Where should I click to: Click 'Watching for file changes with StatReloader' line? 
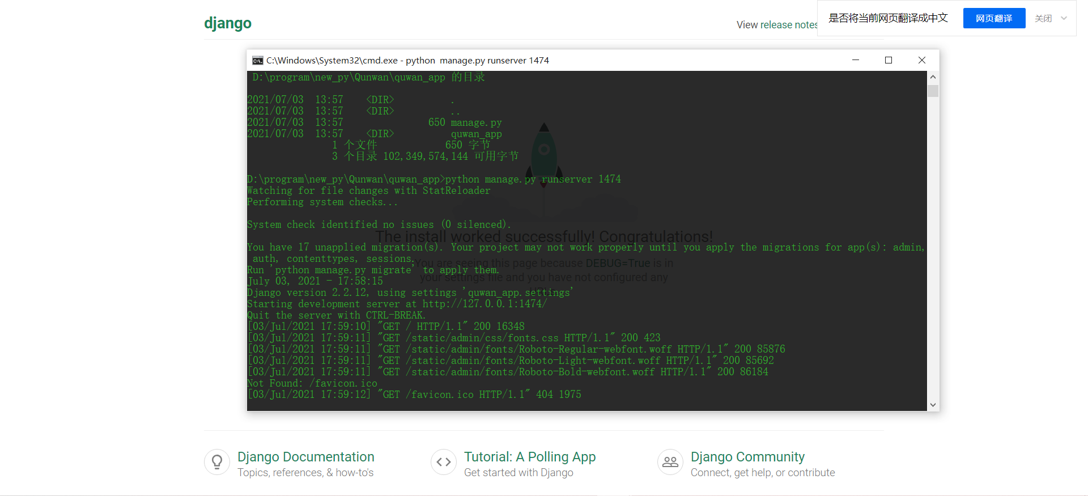(369, 190)
